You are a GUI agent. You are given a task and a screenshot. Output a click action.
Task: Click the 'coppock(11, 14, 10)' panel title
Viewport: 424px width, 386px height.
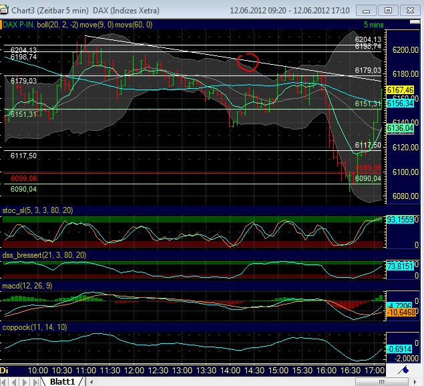(34, 327)
